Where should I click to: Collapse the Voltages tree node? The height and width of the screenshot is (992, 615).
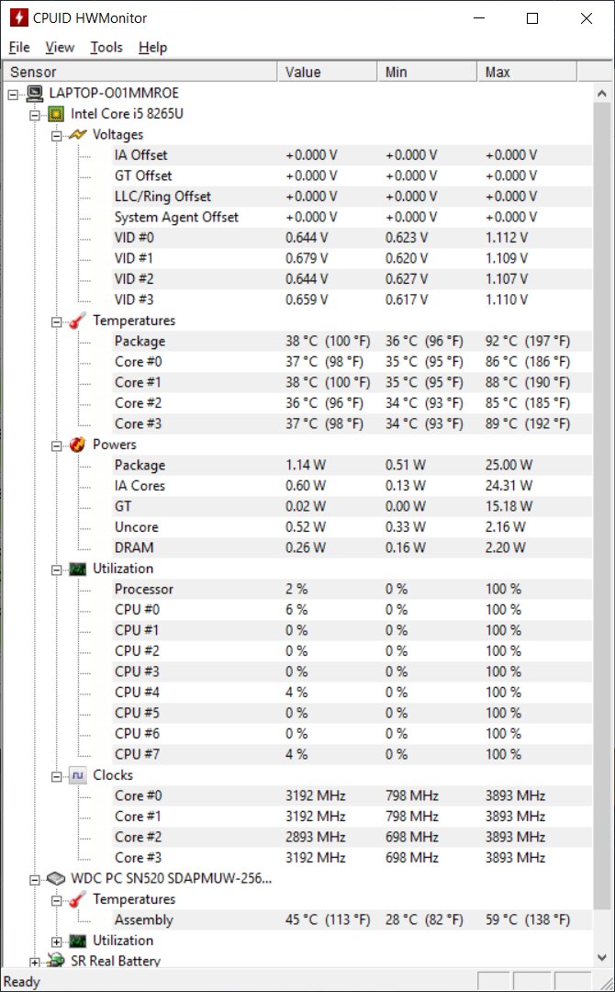[56, 135]
